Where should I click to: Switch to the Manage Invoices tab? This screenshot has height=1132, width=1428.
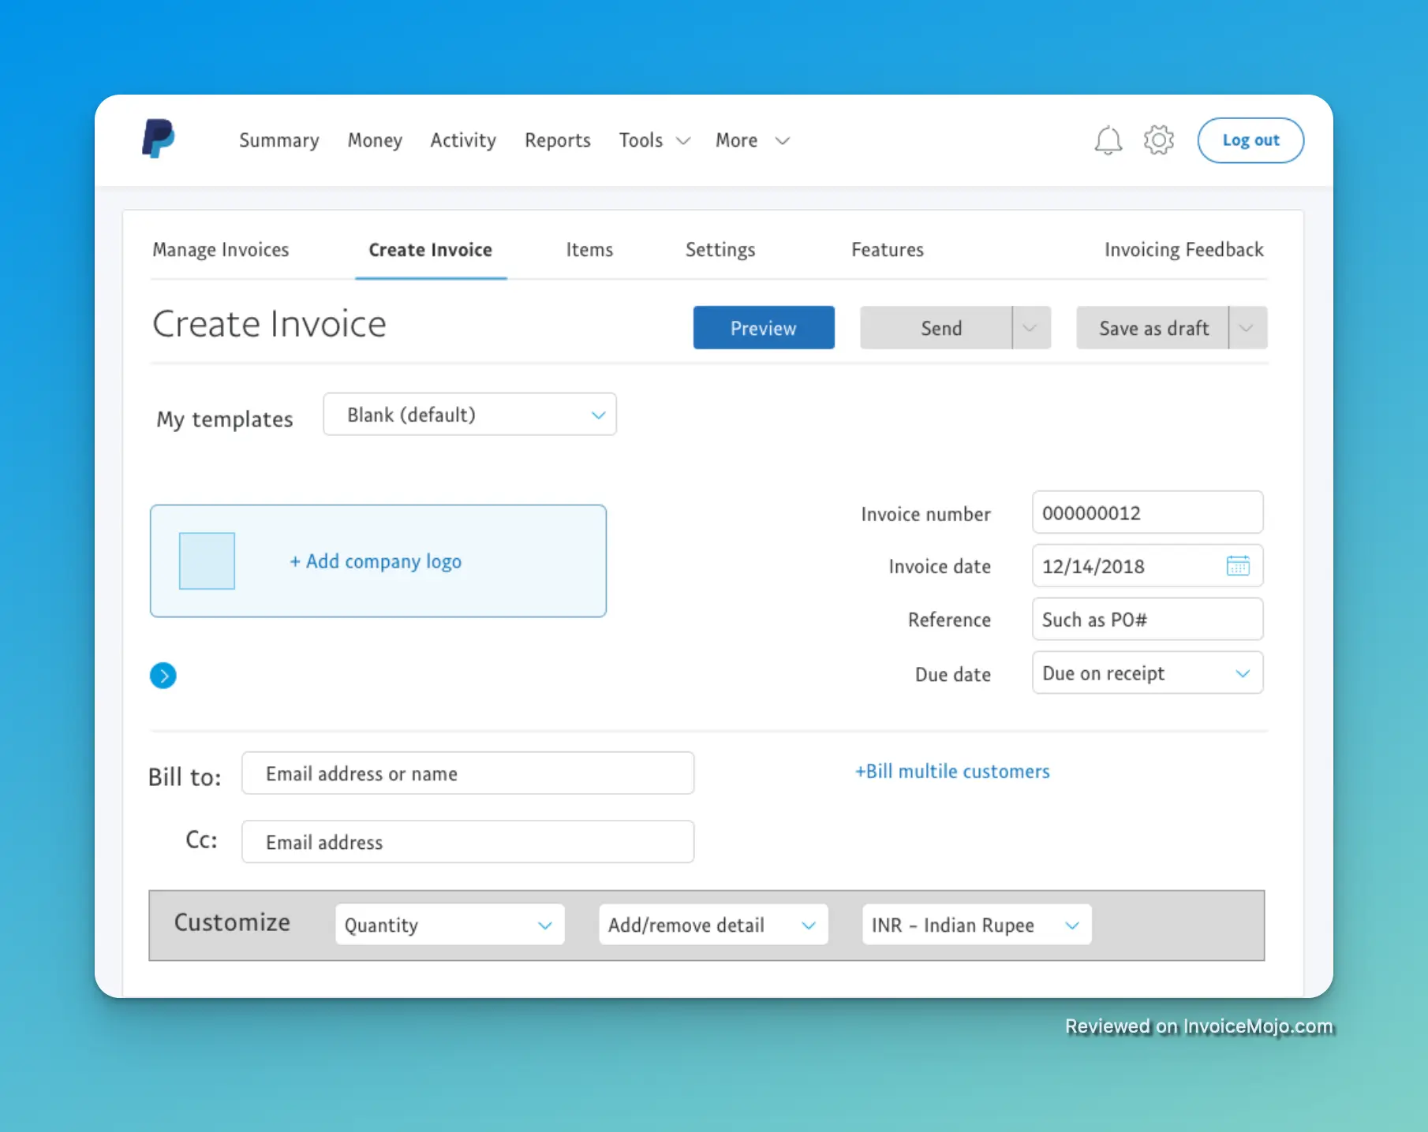pos(221,249)
